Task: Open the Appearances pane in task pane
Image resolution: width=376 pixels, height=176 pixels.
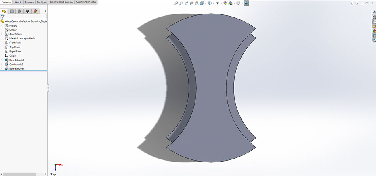Action: pyautogui.click(x=374, y=31)
